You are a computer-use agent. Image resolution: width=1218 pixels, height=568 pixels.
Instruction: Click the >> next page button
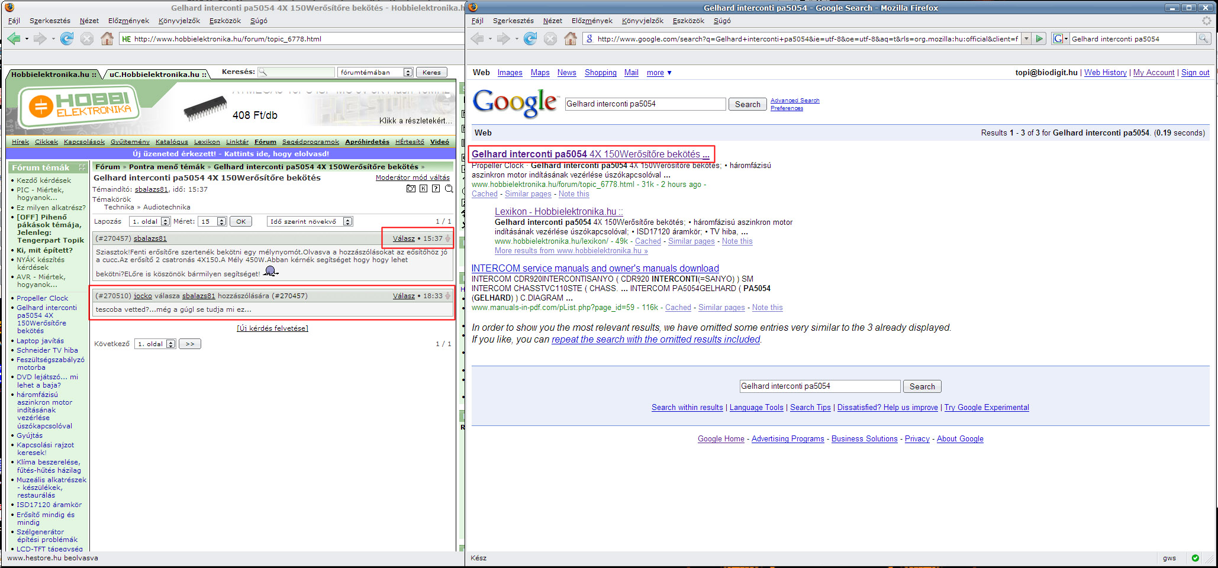click(x=190, y=344)
